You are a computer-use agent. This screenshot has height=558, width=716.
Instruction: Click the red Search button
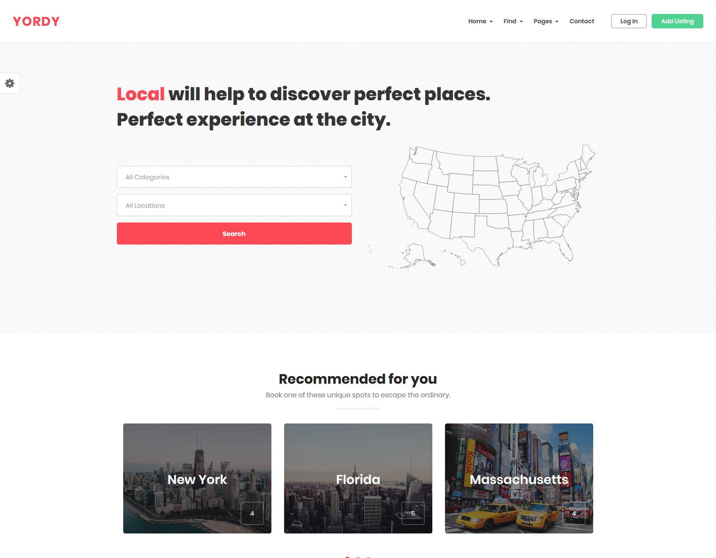point(234,234)
